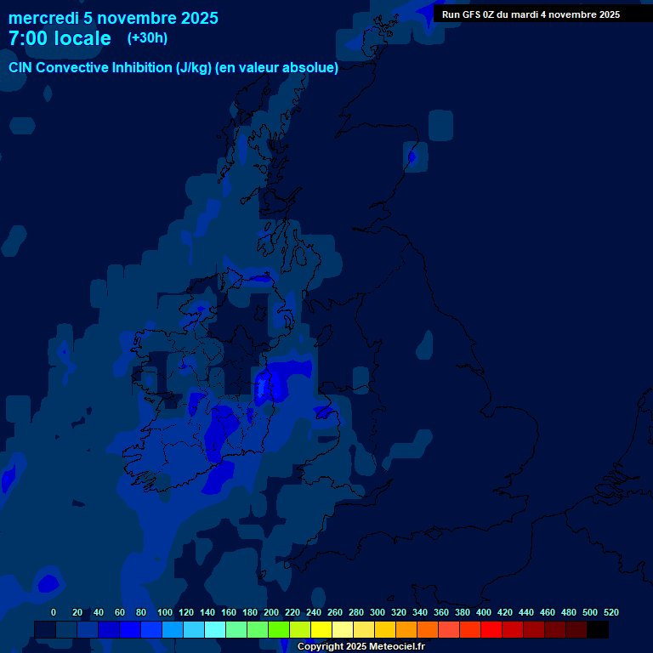Select the 7:00 locale time label

[x=60, y=38]
